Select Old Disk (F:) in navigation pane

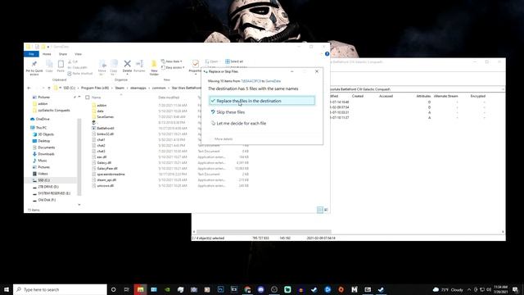pos(47,200)
